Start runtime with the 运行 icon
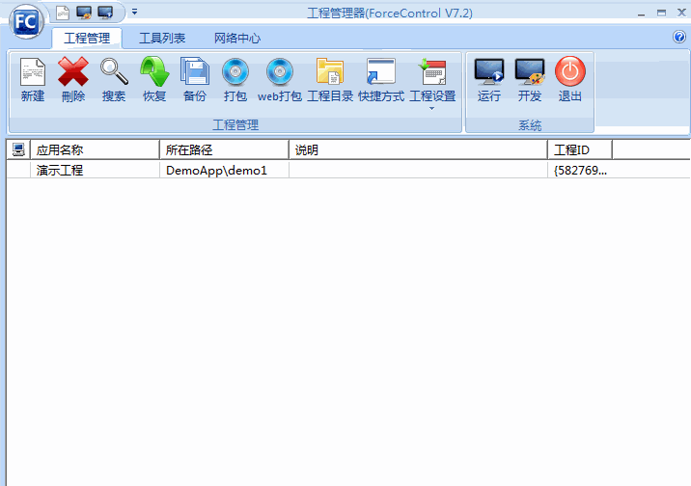The width and height of the screenshot is (691, 486). [x=489, y=71]
